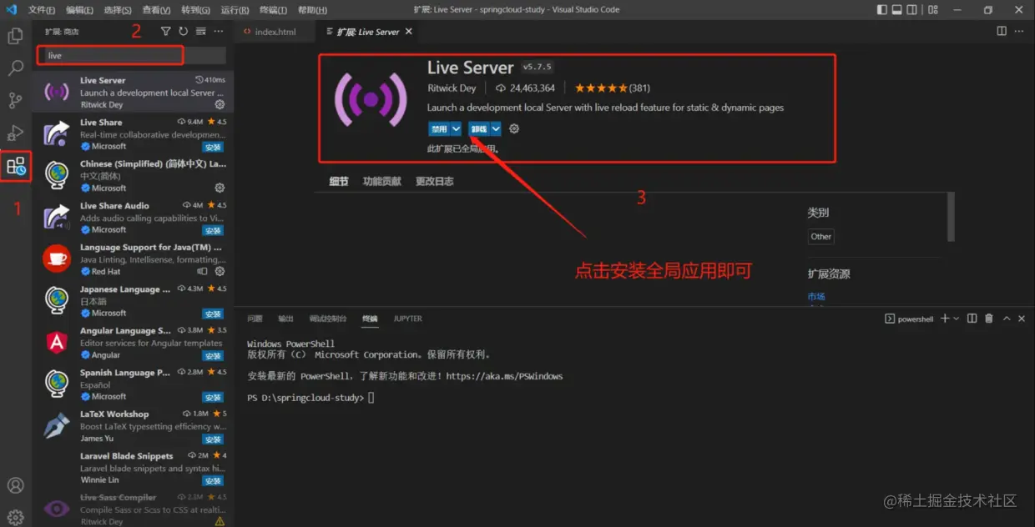This screenshot has width=1035, height=527.
Task: Open the Explorer view in activity bar
Action: click(15, 36)
